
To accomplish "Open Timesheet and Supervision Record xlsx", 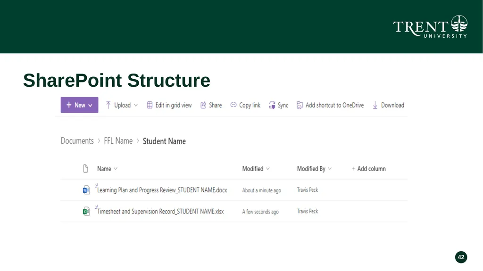I will point(160,211).
